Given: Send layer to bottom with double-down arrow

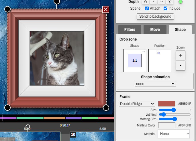Looking at the screenshot, I should coord(170,2).
